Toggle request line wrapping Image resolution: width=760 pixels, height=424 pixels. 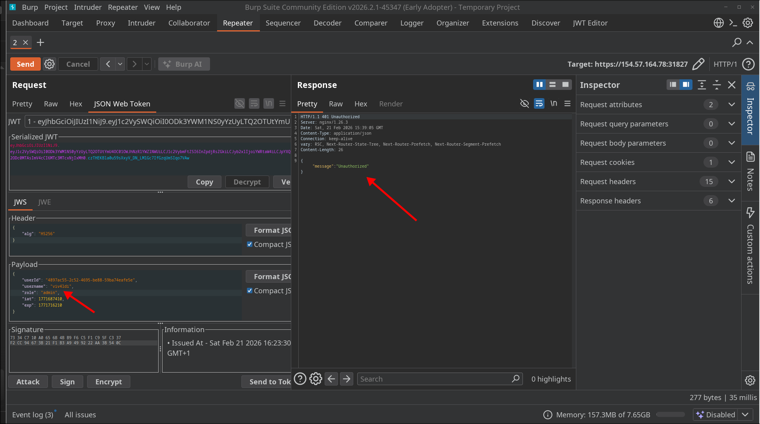[x=254, y=104]
